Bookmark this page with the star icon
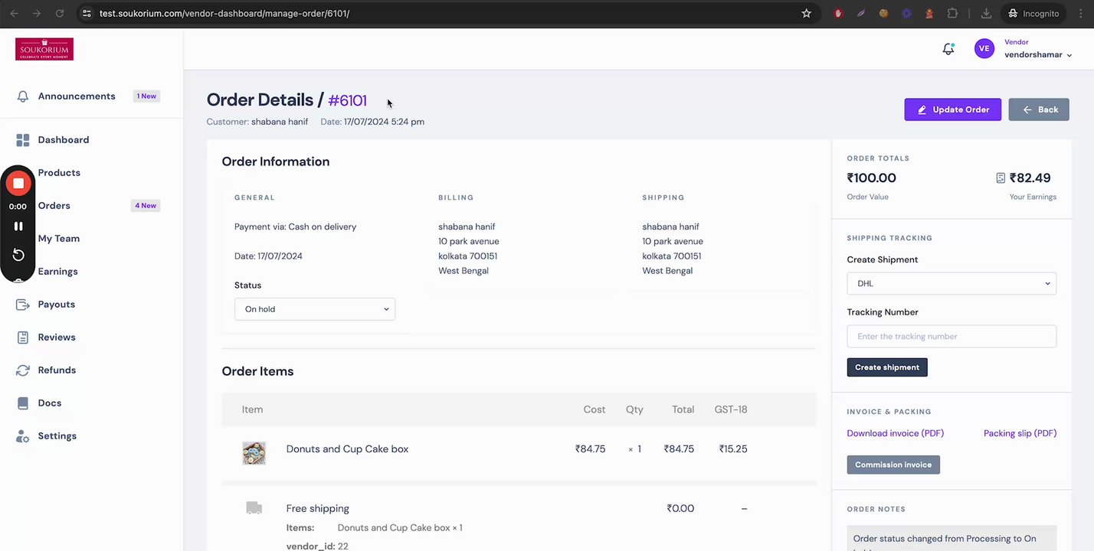Image resolution: width=1094 pixels, height=551 pixels. tap(806, 13)
